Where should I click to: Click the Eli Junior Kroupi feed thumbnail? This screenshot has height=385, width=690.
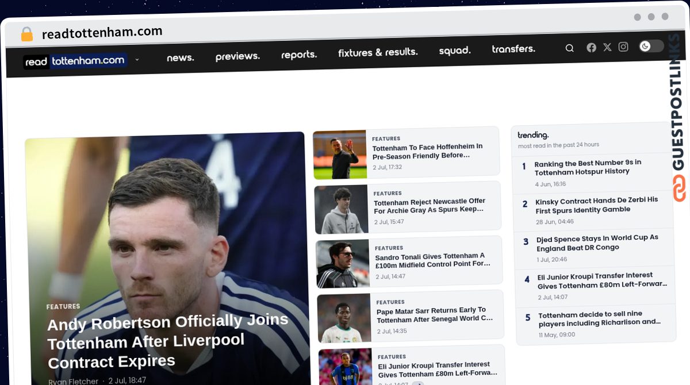pyautogui.click(x=346, y=367)
